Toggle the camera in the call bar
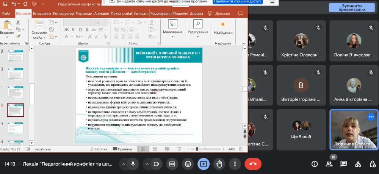Viewport: 379px width, 174px height. [x=156, y=164]
